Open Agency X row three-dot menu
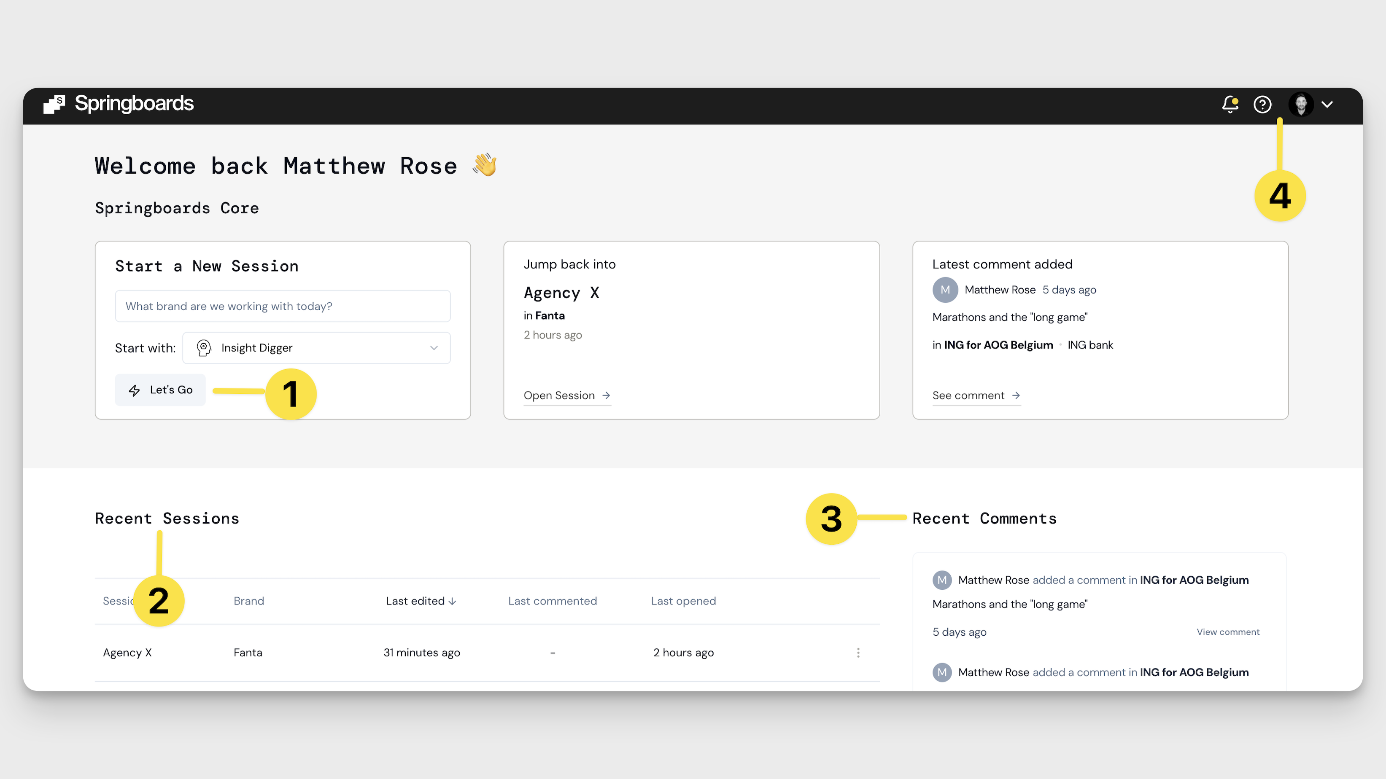The image size is (1386, 779). tap(858, 652)
